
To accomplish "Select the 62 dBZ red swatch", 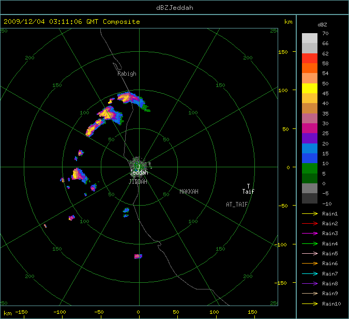I will click(x=310, y=58).
